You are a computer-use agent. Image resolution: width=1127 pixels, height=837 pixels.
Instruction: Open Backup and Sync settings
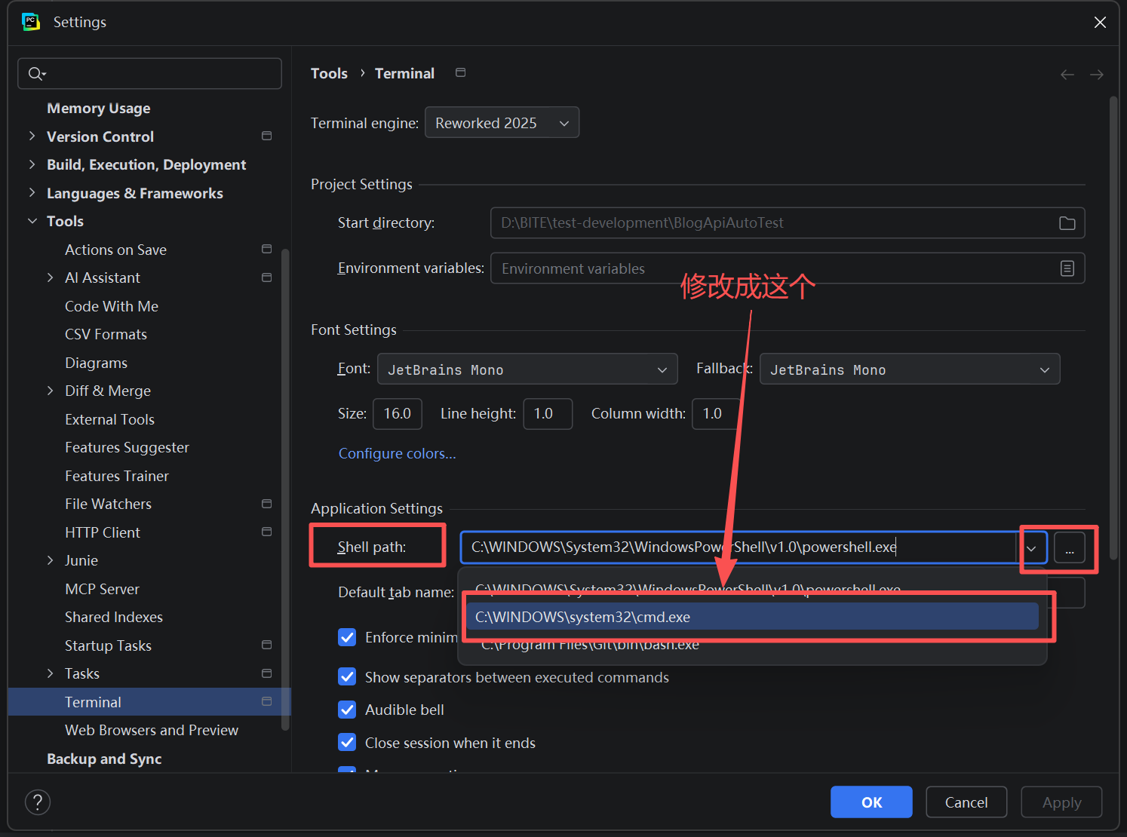(x=104, y=759)
